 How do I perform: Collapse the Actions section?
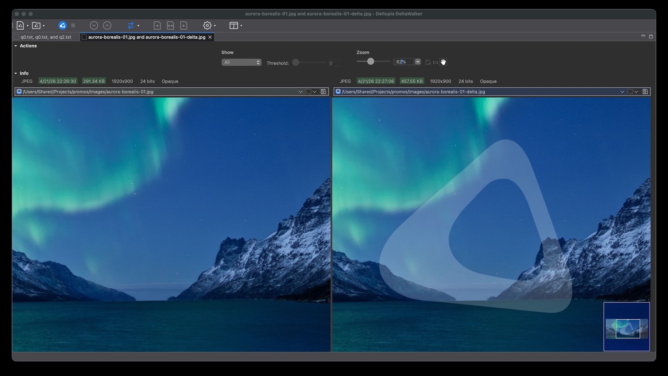(16, 46)
